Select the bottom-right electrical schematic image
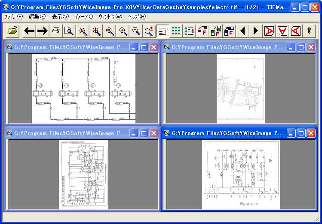The width and height of the screenshot is (322, 224). click(x=241, y=174)
